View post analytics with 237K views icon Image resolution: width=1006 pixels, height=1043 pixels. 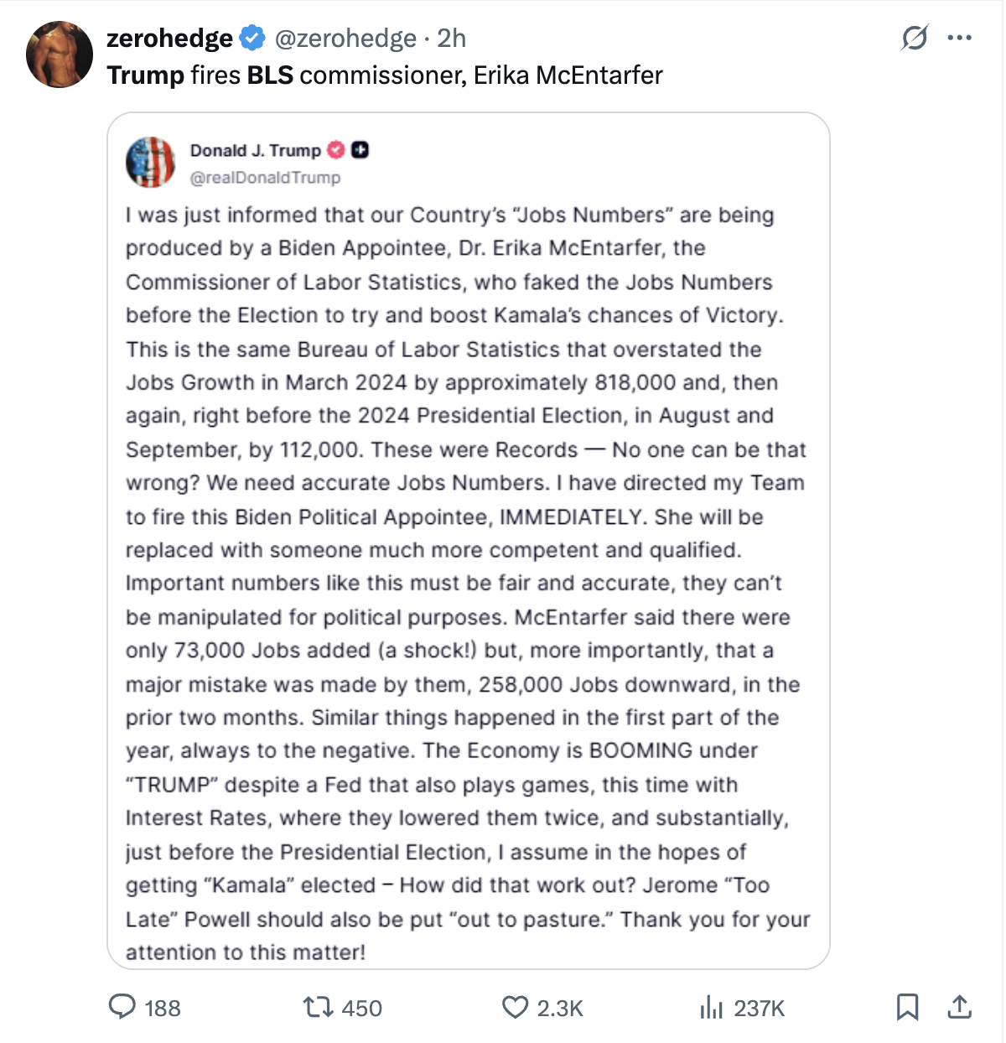click(711, 1006)
